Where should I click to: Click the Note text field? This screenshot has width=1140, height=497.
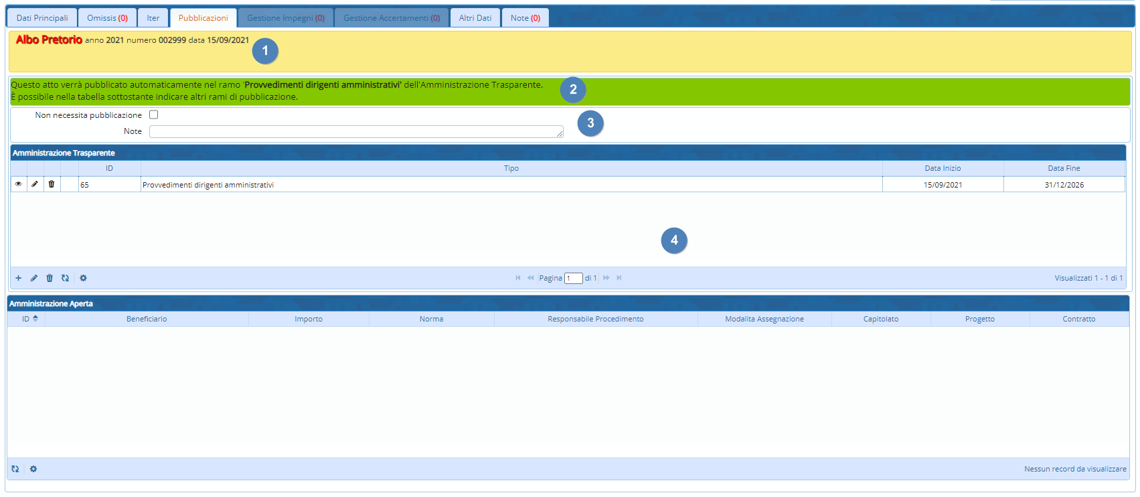click(355, 131)
